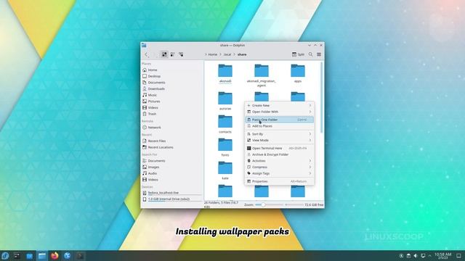The height and width of the screenshot is (261, 465).
Task: Open Downloads in Places panel
Action: coord(172,88)
